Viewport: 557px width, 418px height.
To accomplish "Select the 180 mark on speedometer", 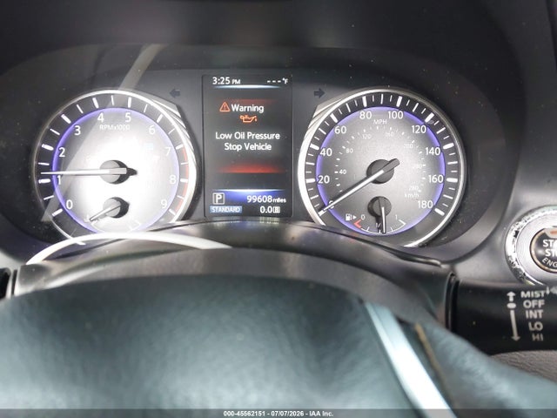I will point(425,204).
